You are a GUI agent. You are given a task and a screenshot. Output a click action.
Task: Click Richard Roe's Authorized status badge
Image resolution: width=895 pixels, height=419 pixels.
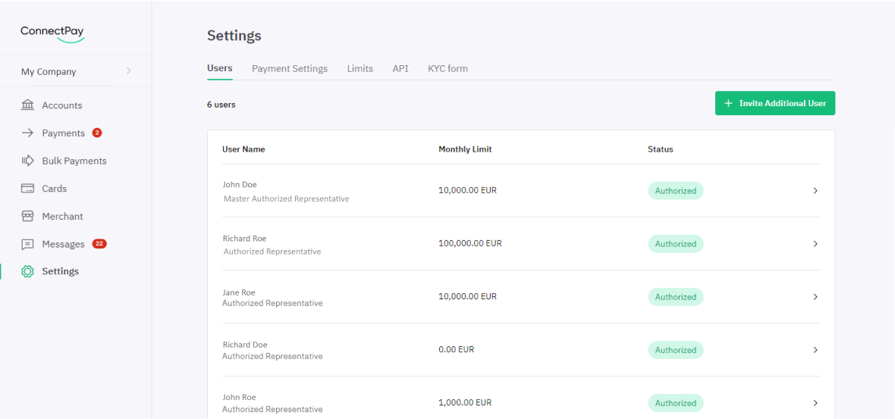point(676,243)
